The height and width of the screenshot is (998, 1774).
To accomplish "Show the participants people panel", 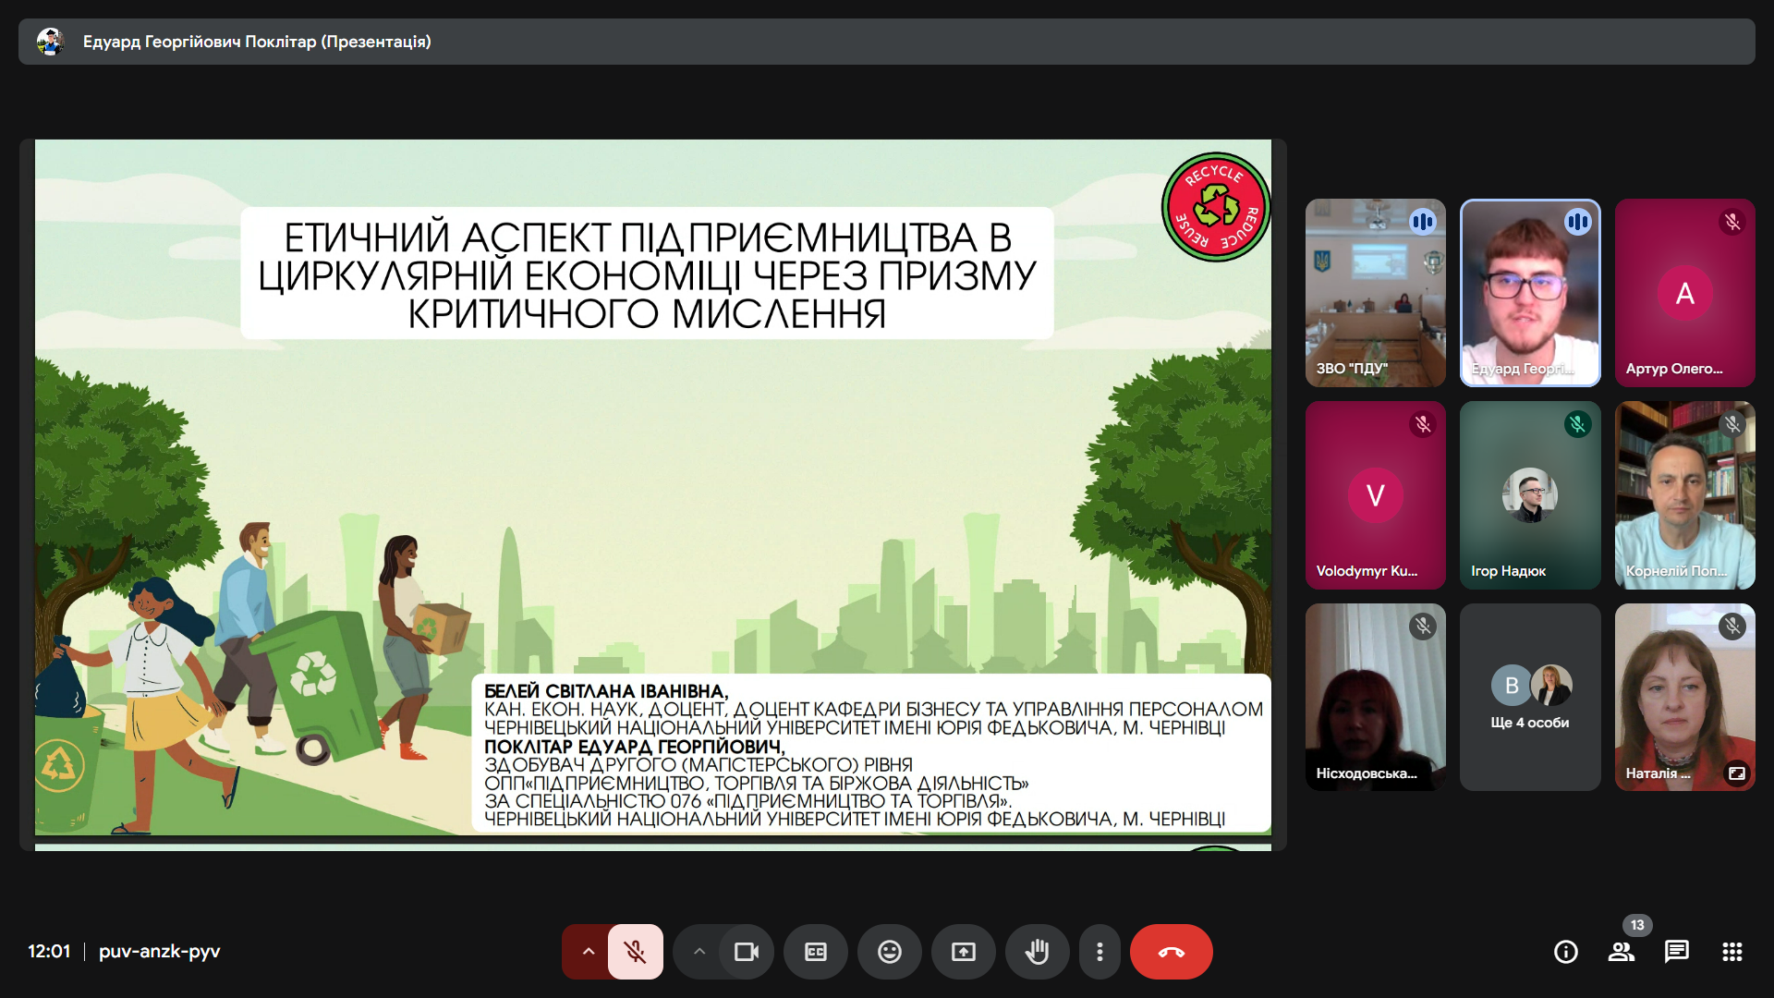I will point(1621,952).
